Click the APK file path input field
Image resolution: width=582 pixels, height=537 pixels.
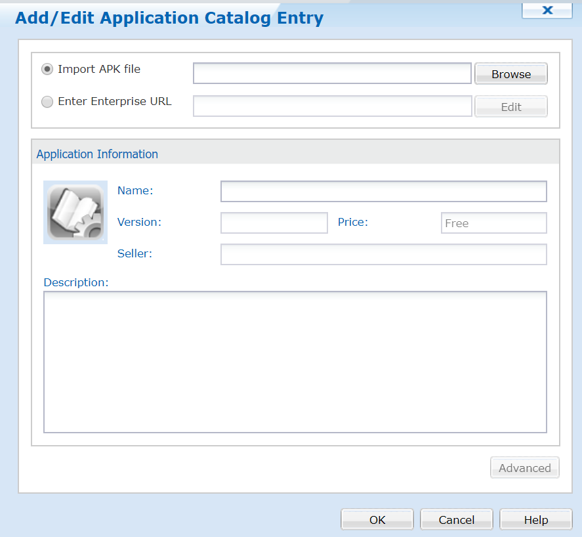click(332, 74)
